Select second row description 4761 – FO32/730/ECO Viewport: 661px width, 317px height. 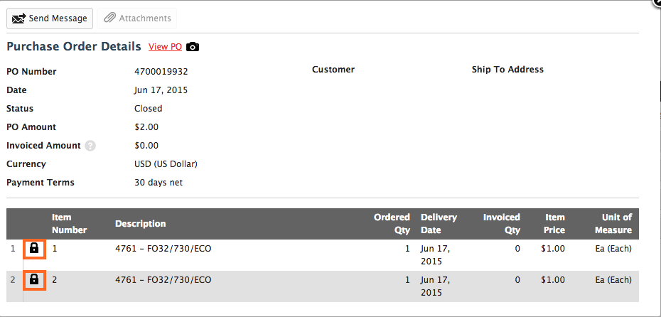[163, 280]
